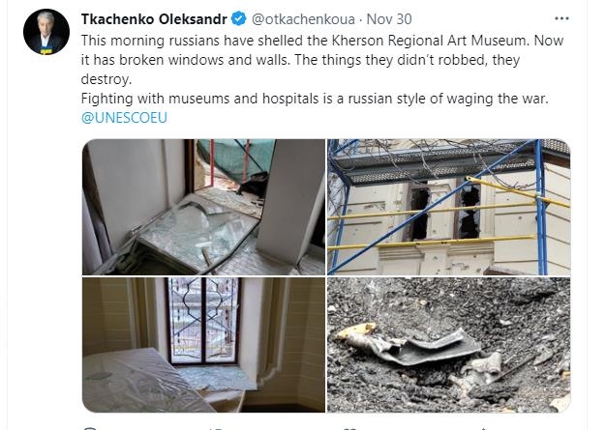Open the Nov 30 timestamp link
This screenshot has height=430, width=606.
tap(389, 19)
